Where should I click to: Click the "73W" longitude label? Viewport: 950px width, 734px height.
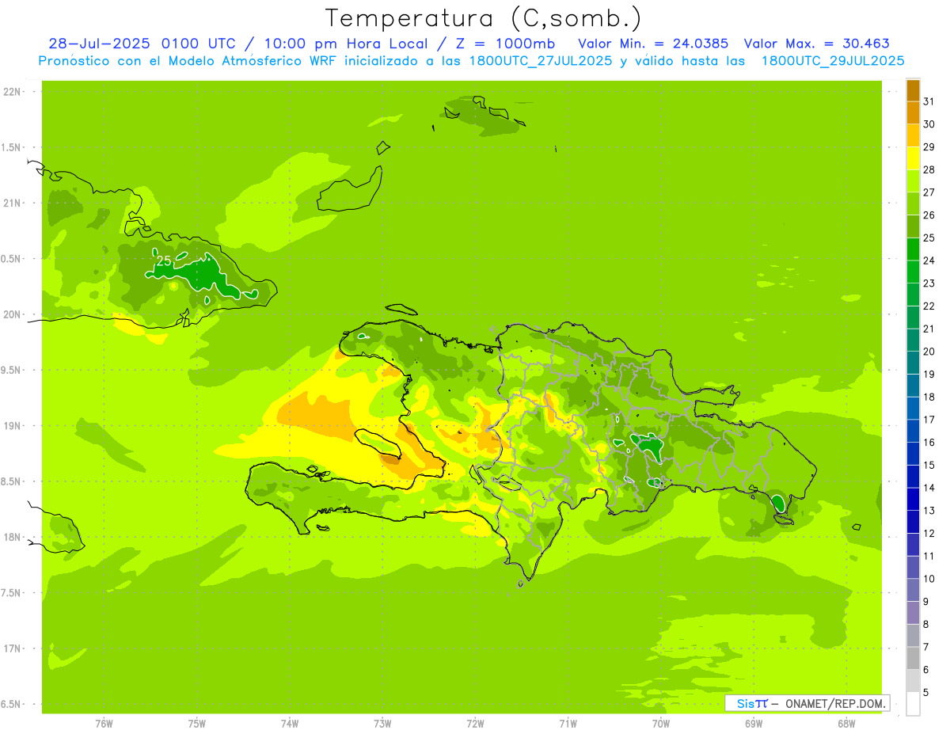tap(382, 724)
